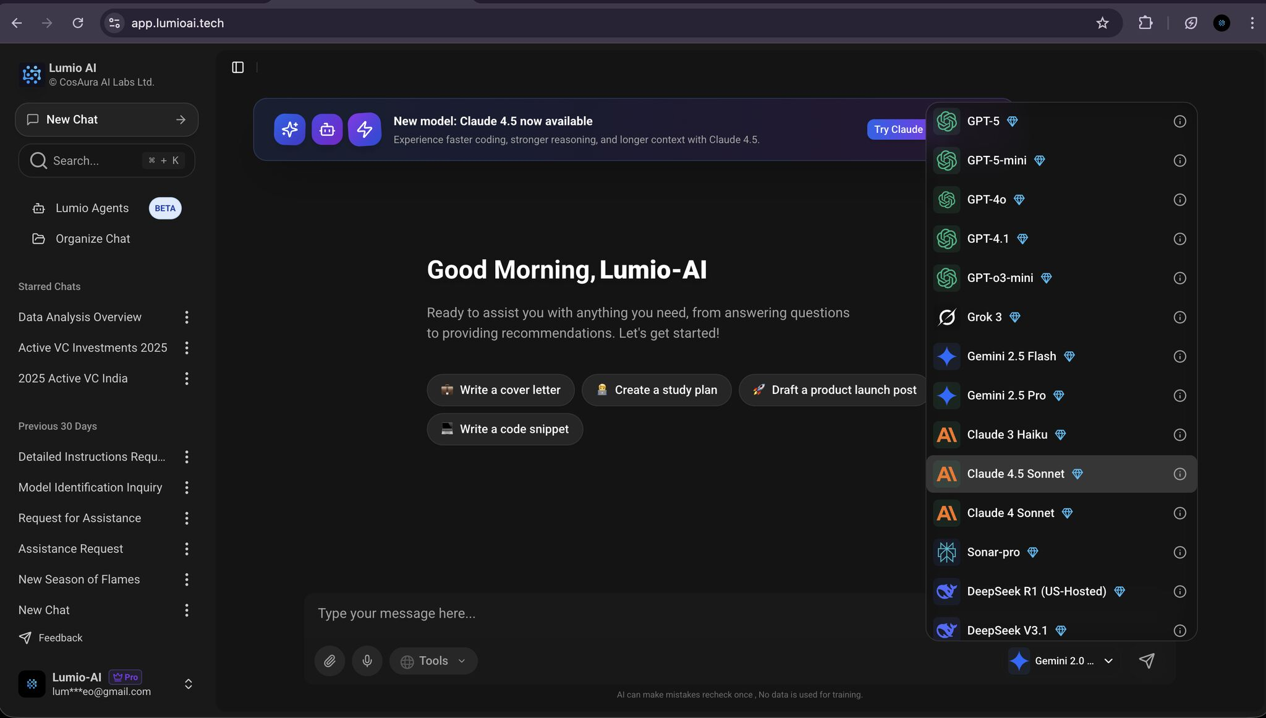Screen dimensions: 1266x718
Task: Choose Sonar-pro from model list
Action: 993,552
